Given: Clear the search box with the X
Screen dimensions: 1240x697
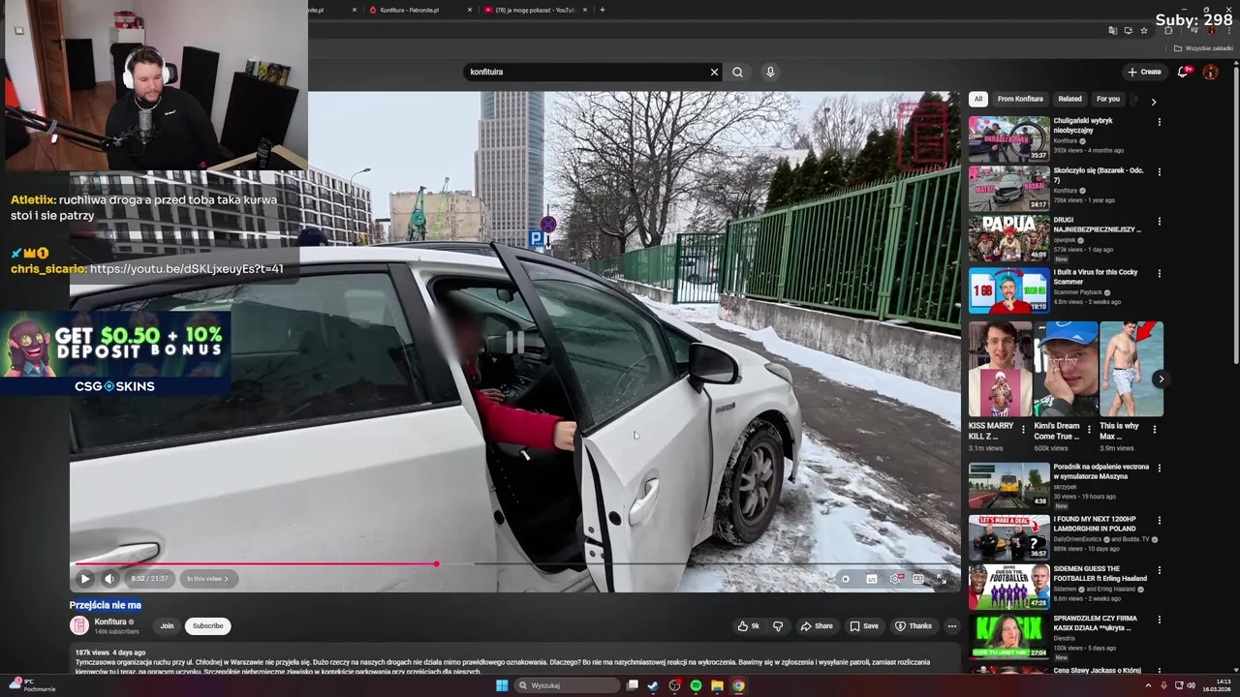Looking at the screenshot, I should pyautogui.click(x=715, y=72).
